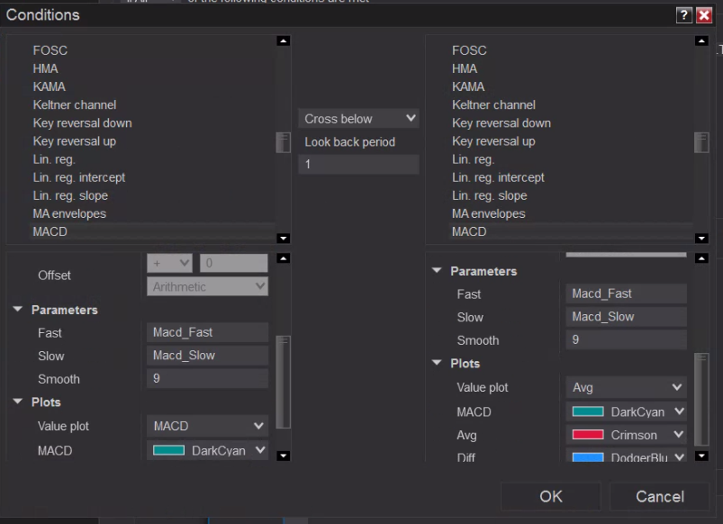Click the Offset value field
Image resolution: width=723 pixels, height=524 pixels.
coord(234,263)
